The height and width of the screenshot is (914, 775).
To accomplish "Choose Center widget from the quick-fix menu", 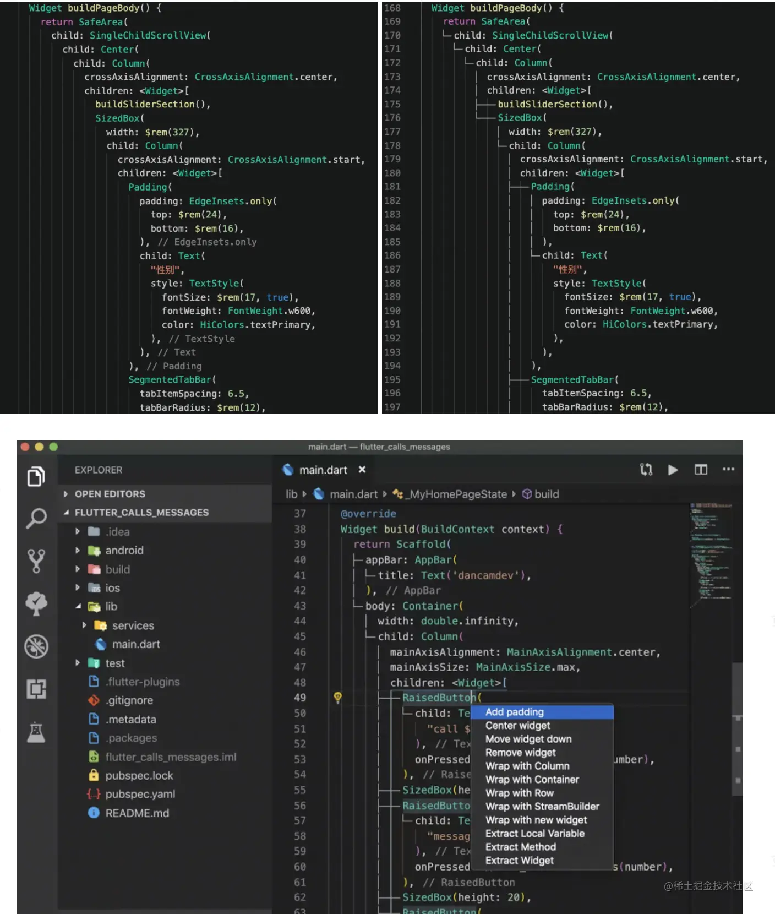I will [x=542, y=726].
